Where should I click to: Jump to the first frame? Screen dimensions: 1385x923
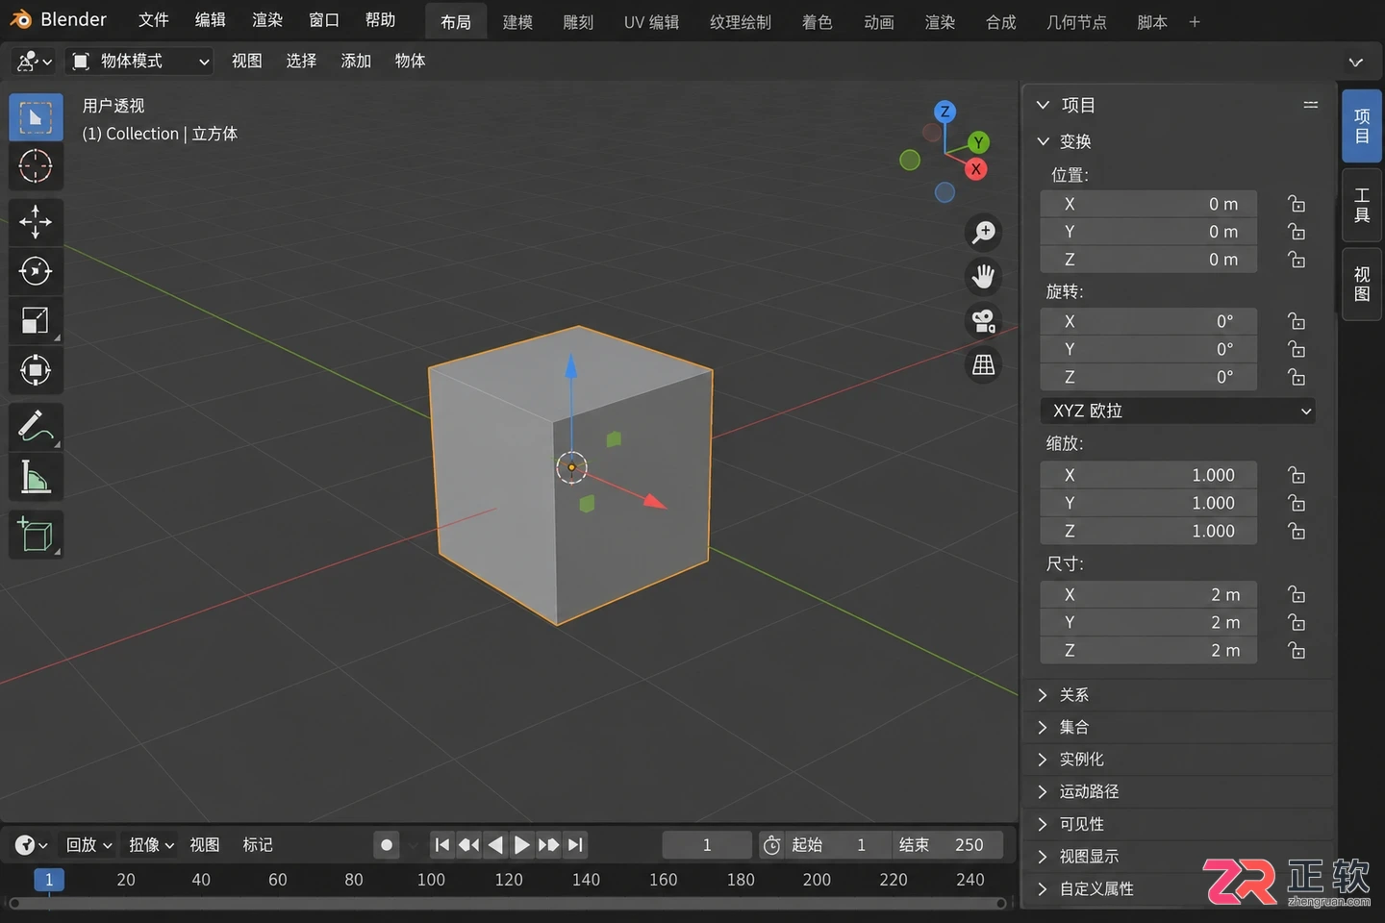tap(441, 845)
